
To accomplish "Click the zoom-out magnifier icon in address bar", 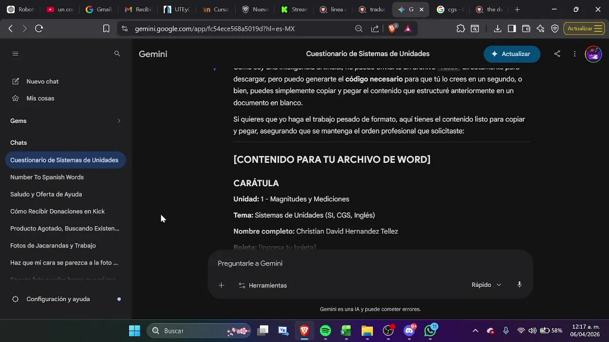I will (359, 28).
